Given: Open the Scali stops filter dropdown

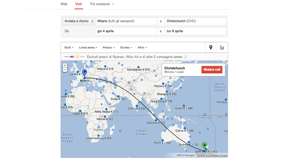Looking at the screenshot, I should (69, 47).
